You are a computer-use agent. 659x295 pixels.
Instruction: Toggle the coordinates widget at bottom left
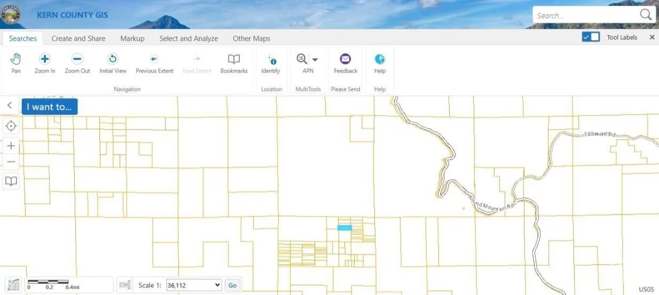click(x=13, y=285)
